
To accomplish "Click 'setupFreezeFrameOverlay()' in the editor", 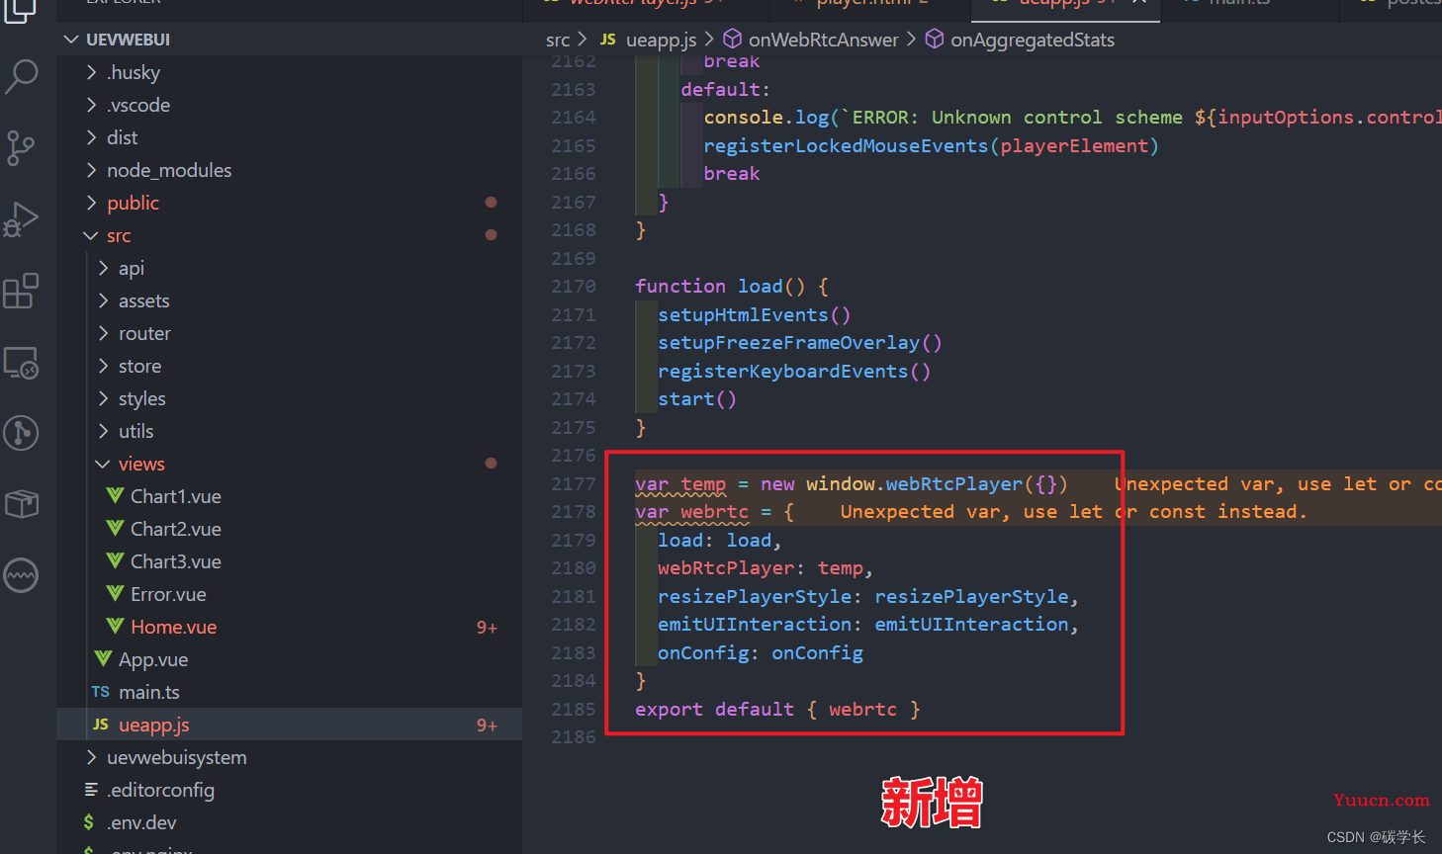I will coord(800,342).
